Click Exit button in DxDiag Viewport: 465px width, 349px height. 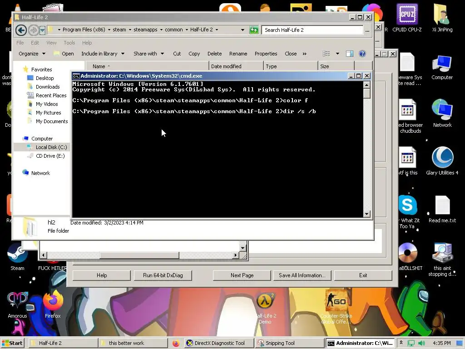click(x=363, y=275)
